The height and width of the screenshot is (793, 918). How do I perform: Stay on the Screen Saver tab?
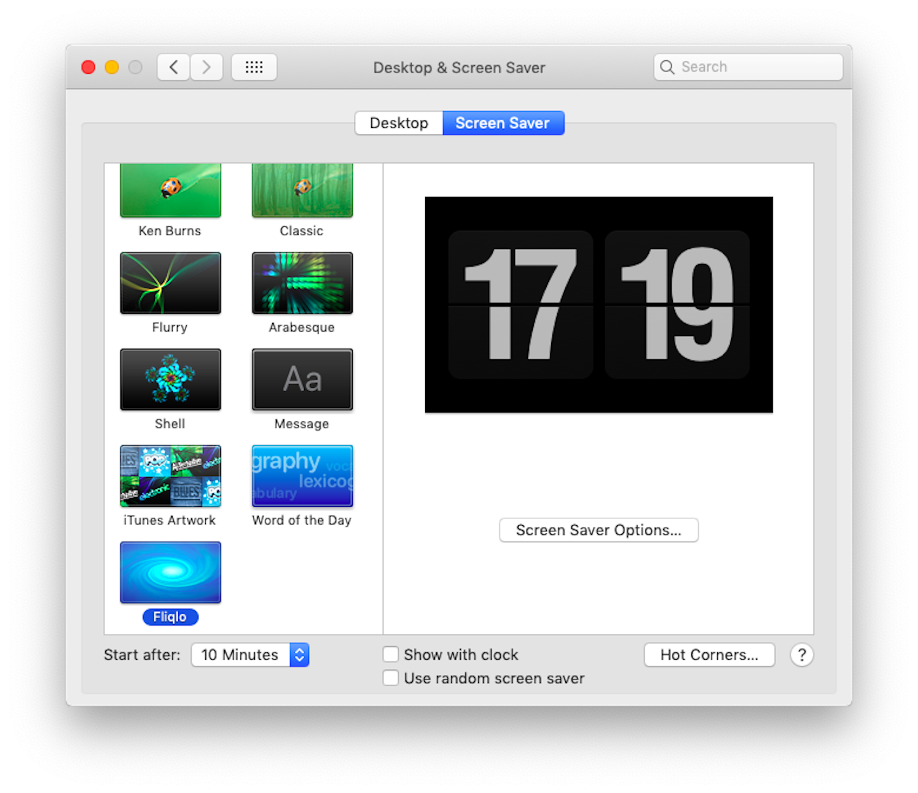pos(503,123)
